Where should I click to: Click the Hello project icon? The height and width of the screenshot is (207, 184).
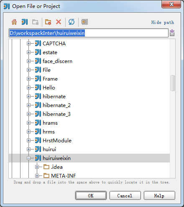[38, 87]
